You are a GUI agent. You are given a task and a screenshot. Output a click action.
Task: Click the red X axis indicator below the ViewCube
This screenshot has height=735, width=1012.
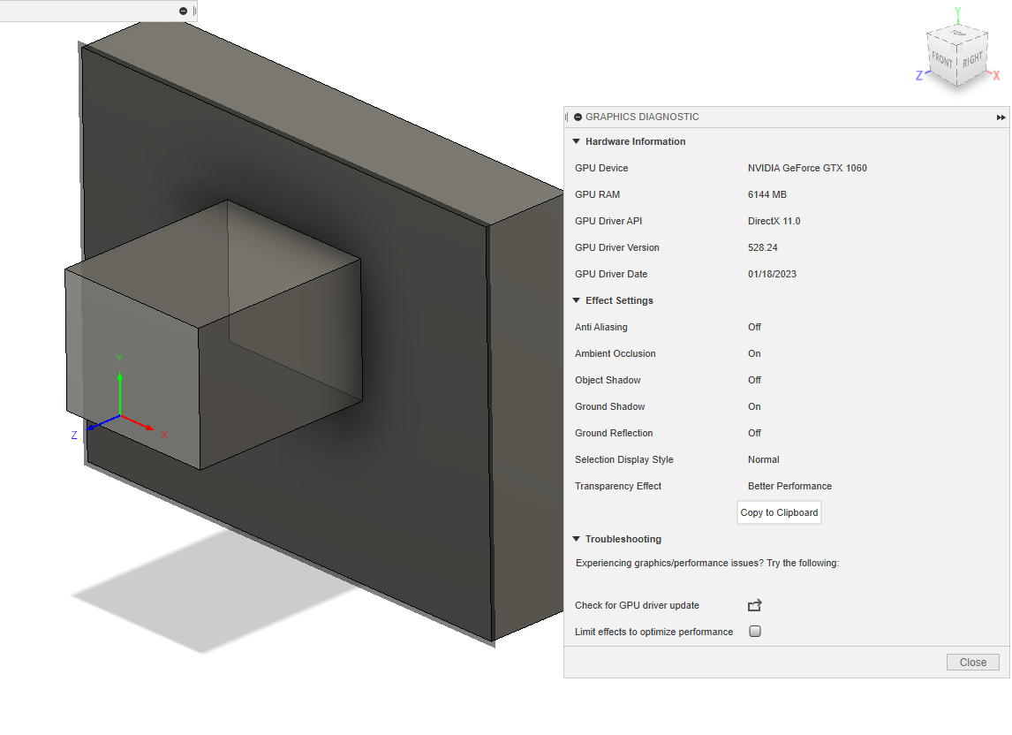pyautogui.click(x=996, y=75)
